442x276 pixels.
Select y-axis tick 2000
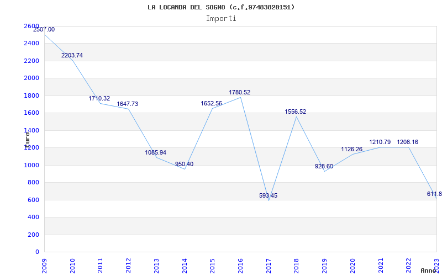point(31,78)
